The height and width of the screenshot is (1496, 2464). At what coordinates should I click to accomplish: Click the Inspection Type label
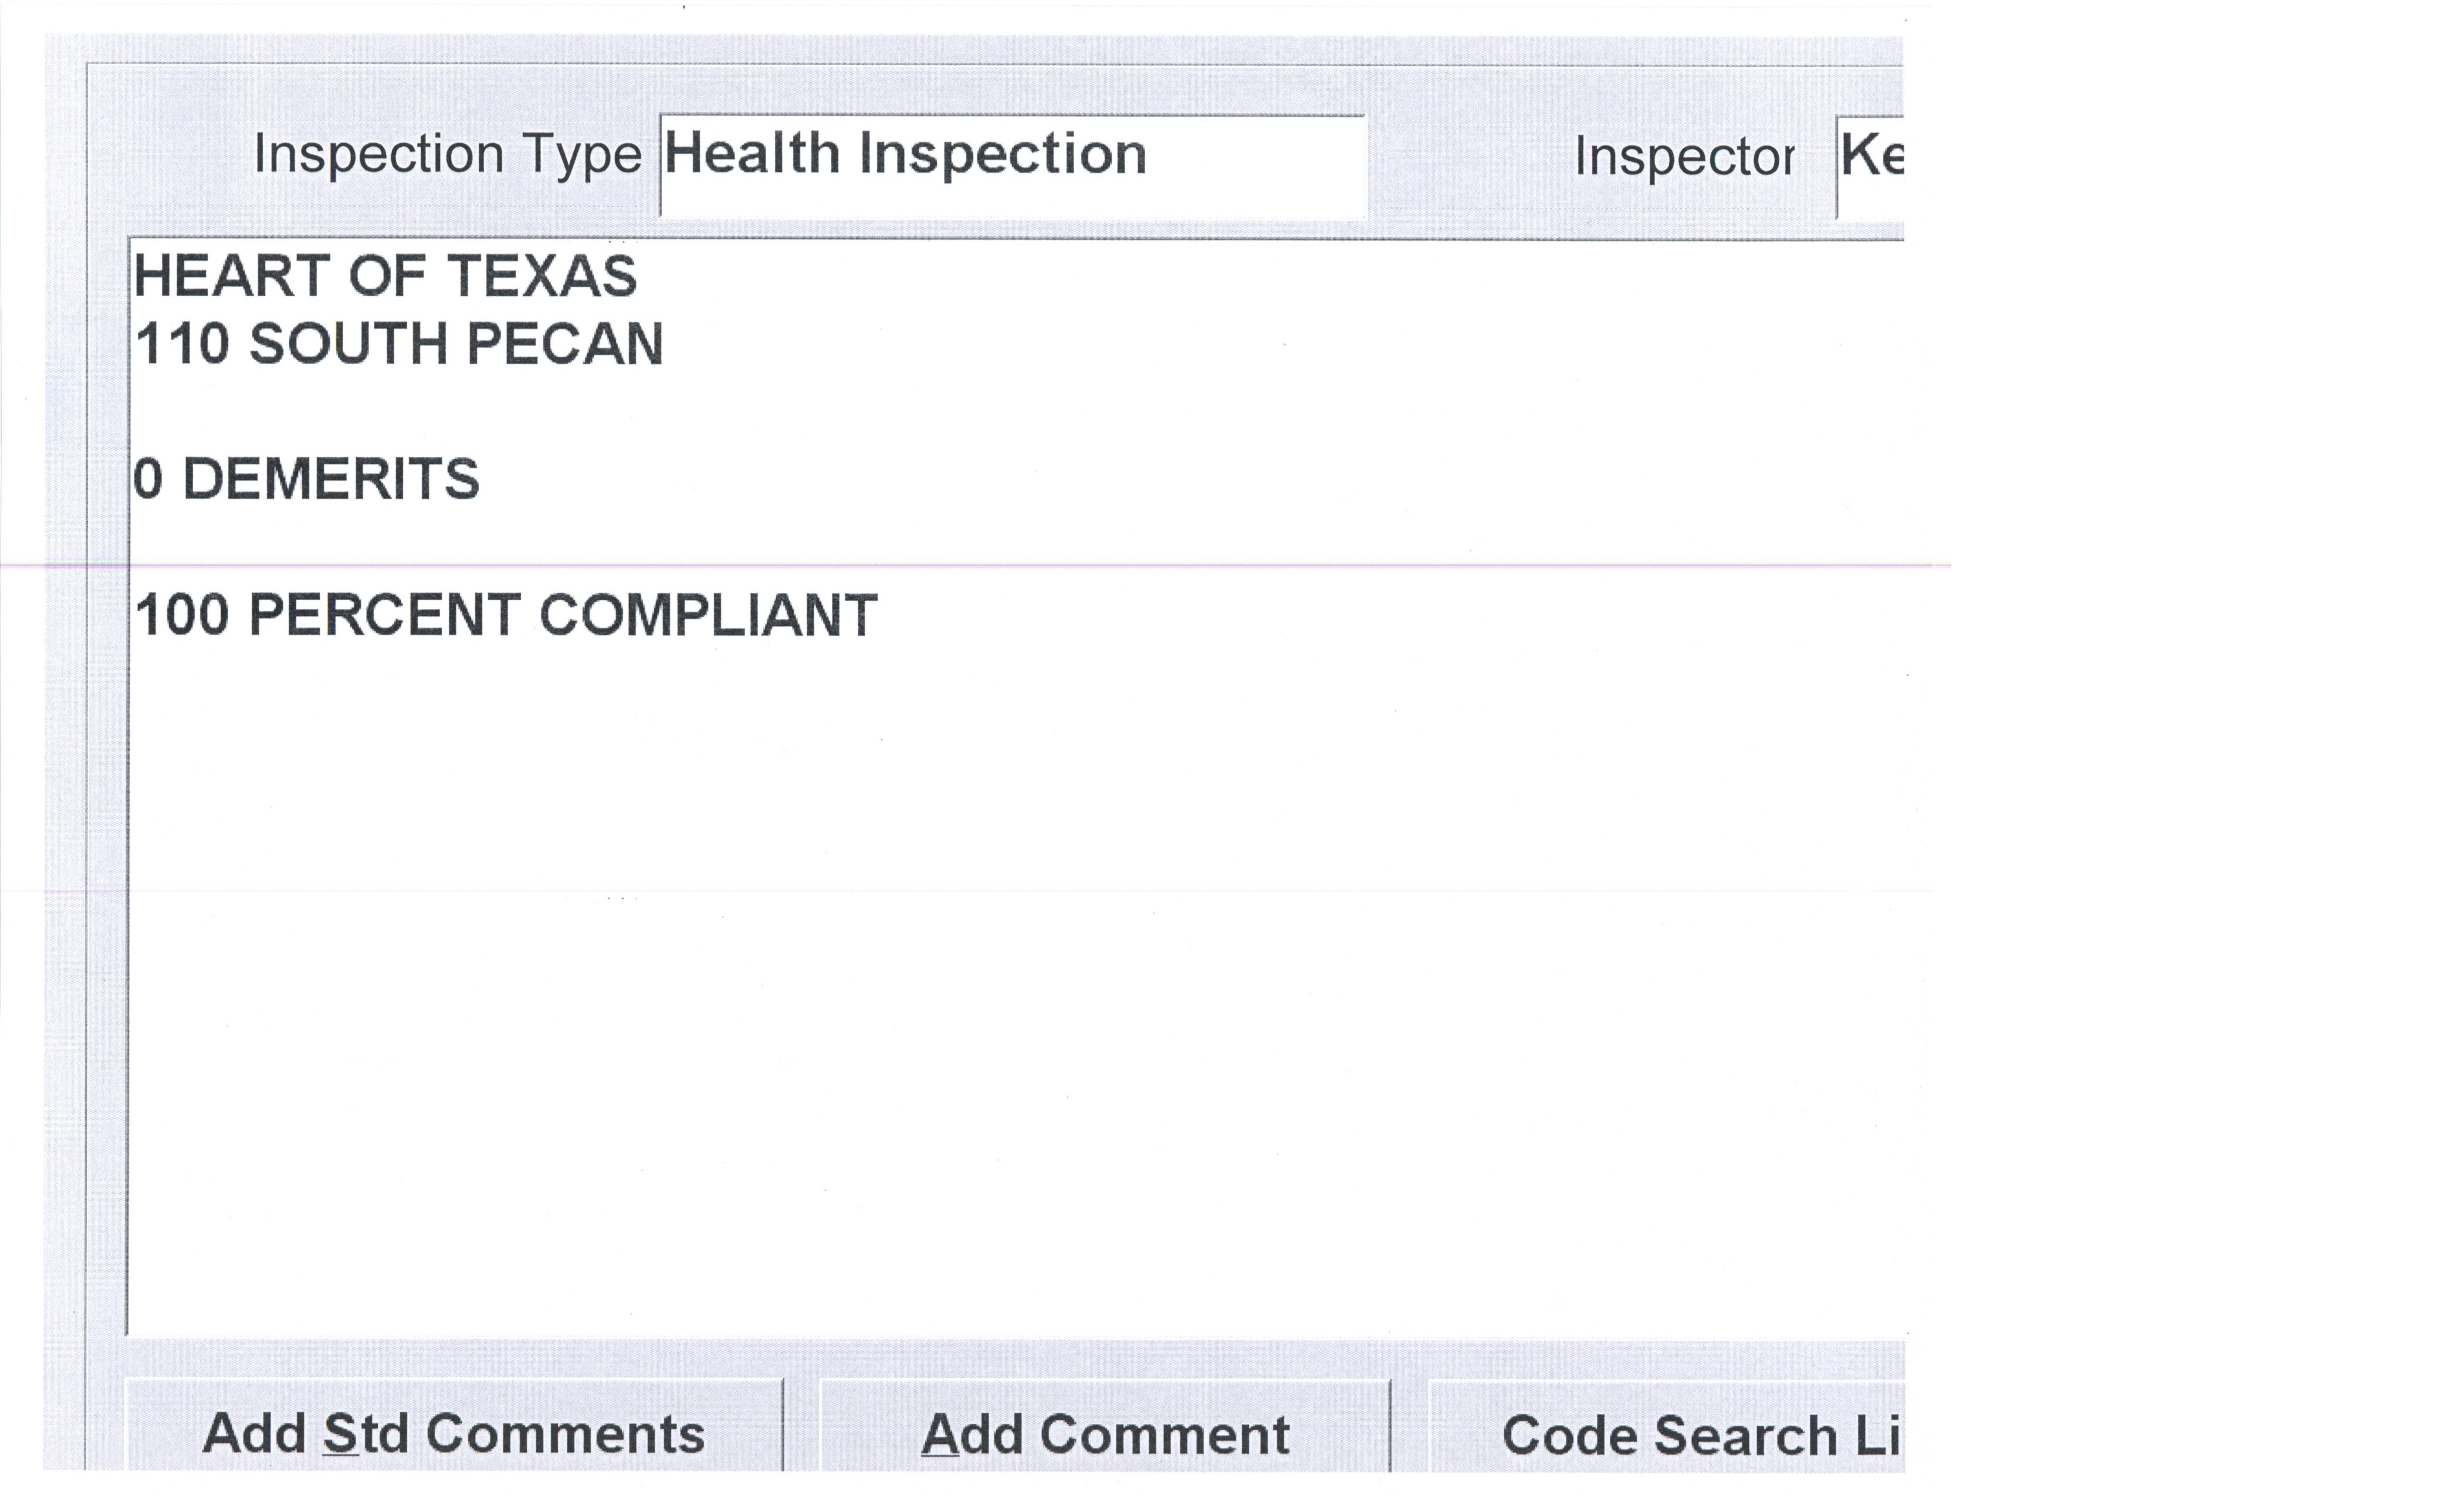(x=447, y=155)
